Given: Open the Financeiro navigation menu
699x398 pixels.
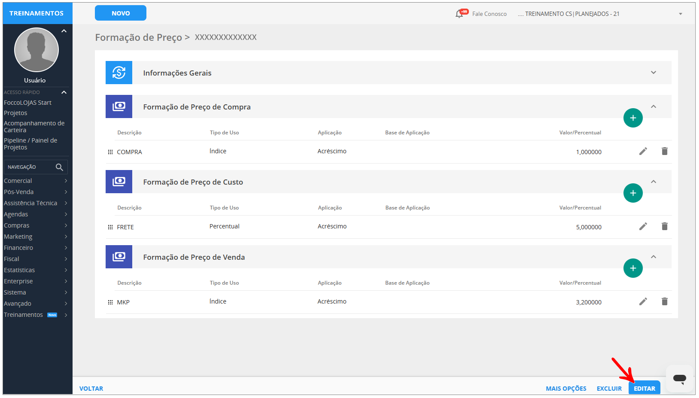Looking at the screenshot, I should pos(35,248).
